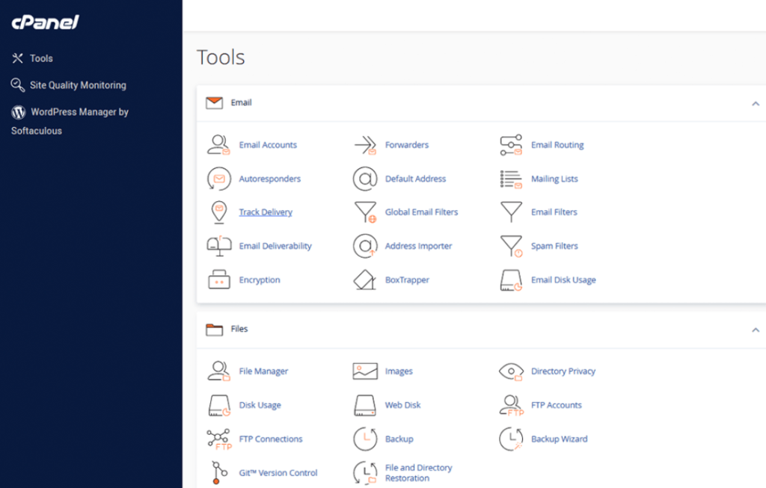The height and width of the screenshot is (488, 766).
Task: Click the Spam Filters icon
Action: 512,246
